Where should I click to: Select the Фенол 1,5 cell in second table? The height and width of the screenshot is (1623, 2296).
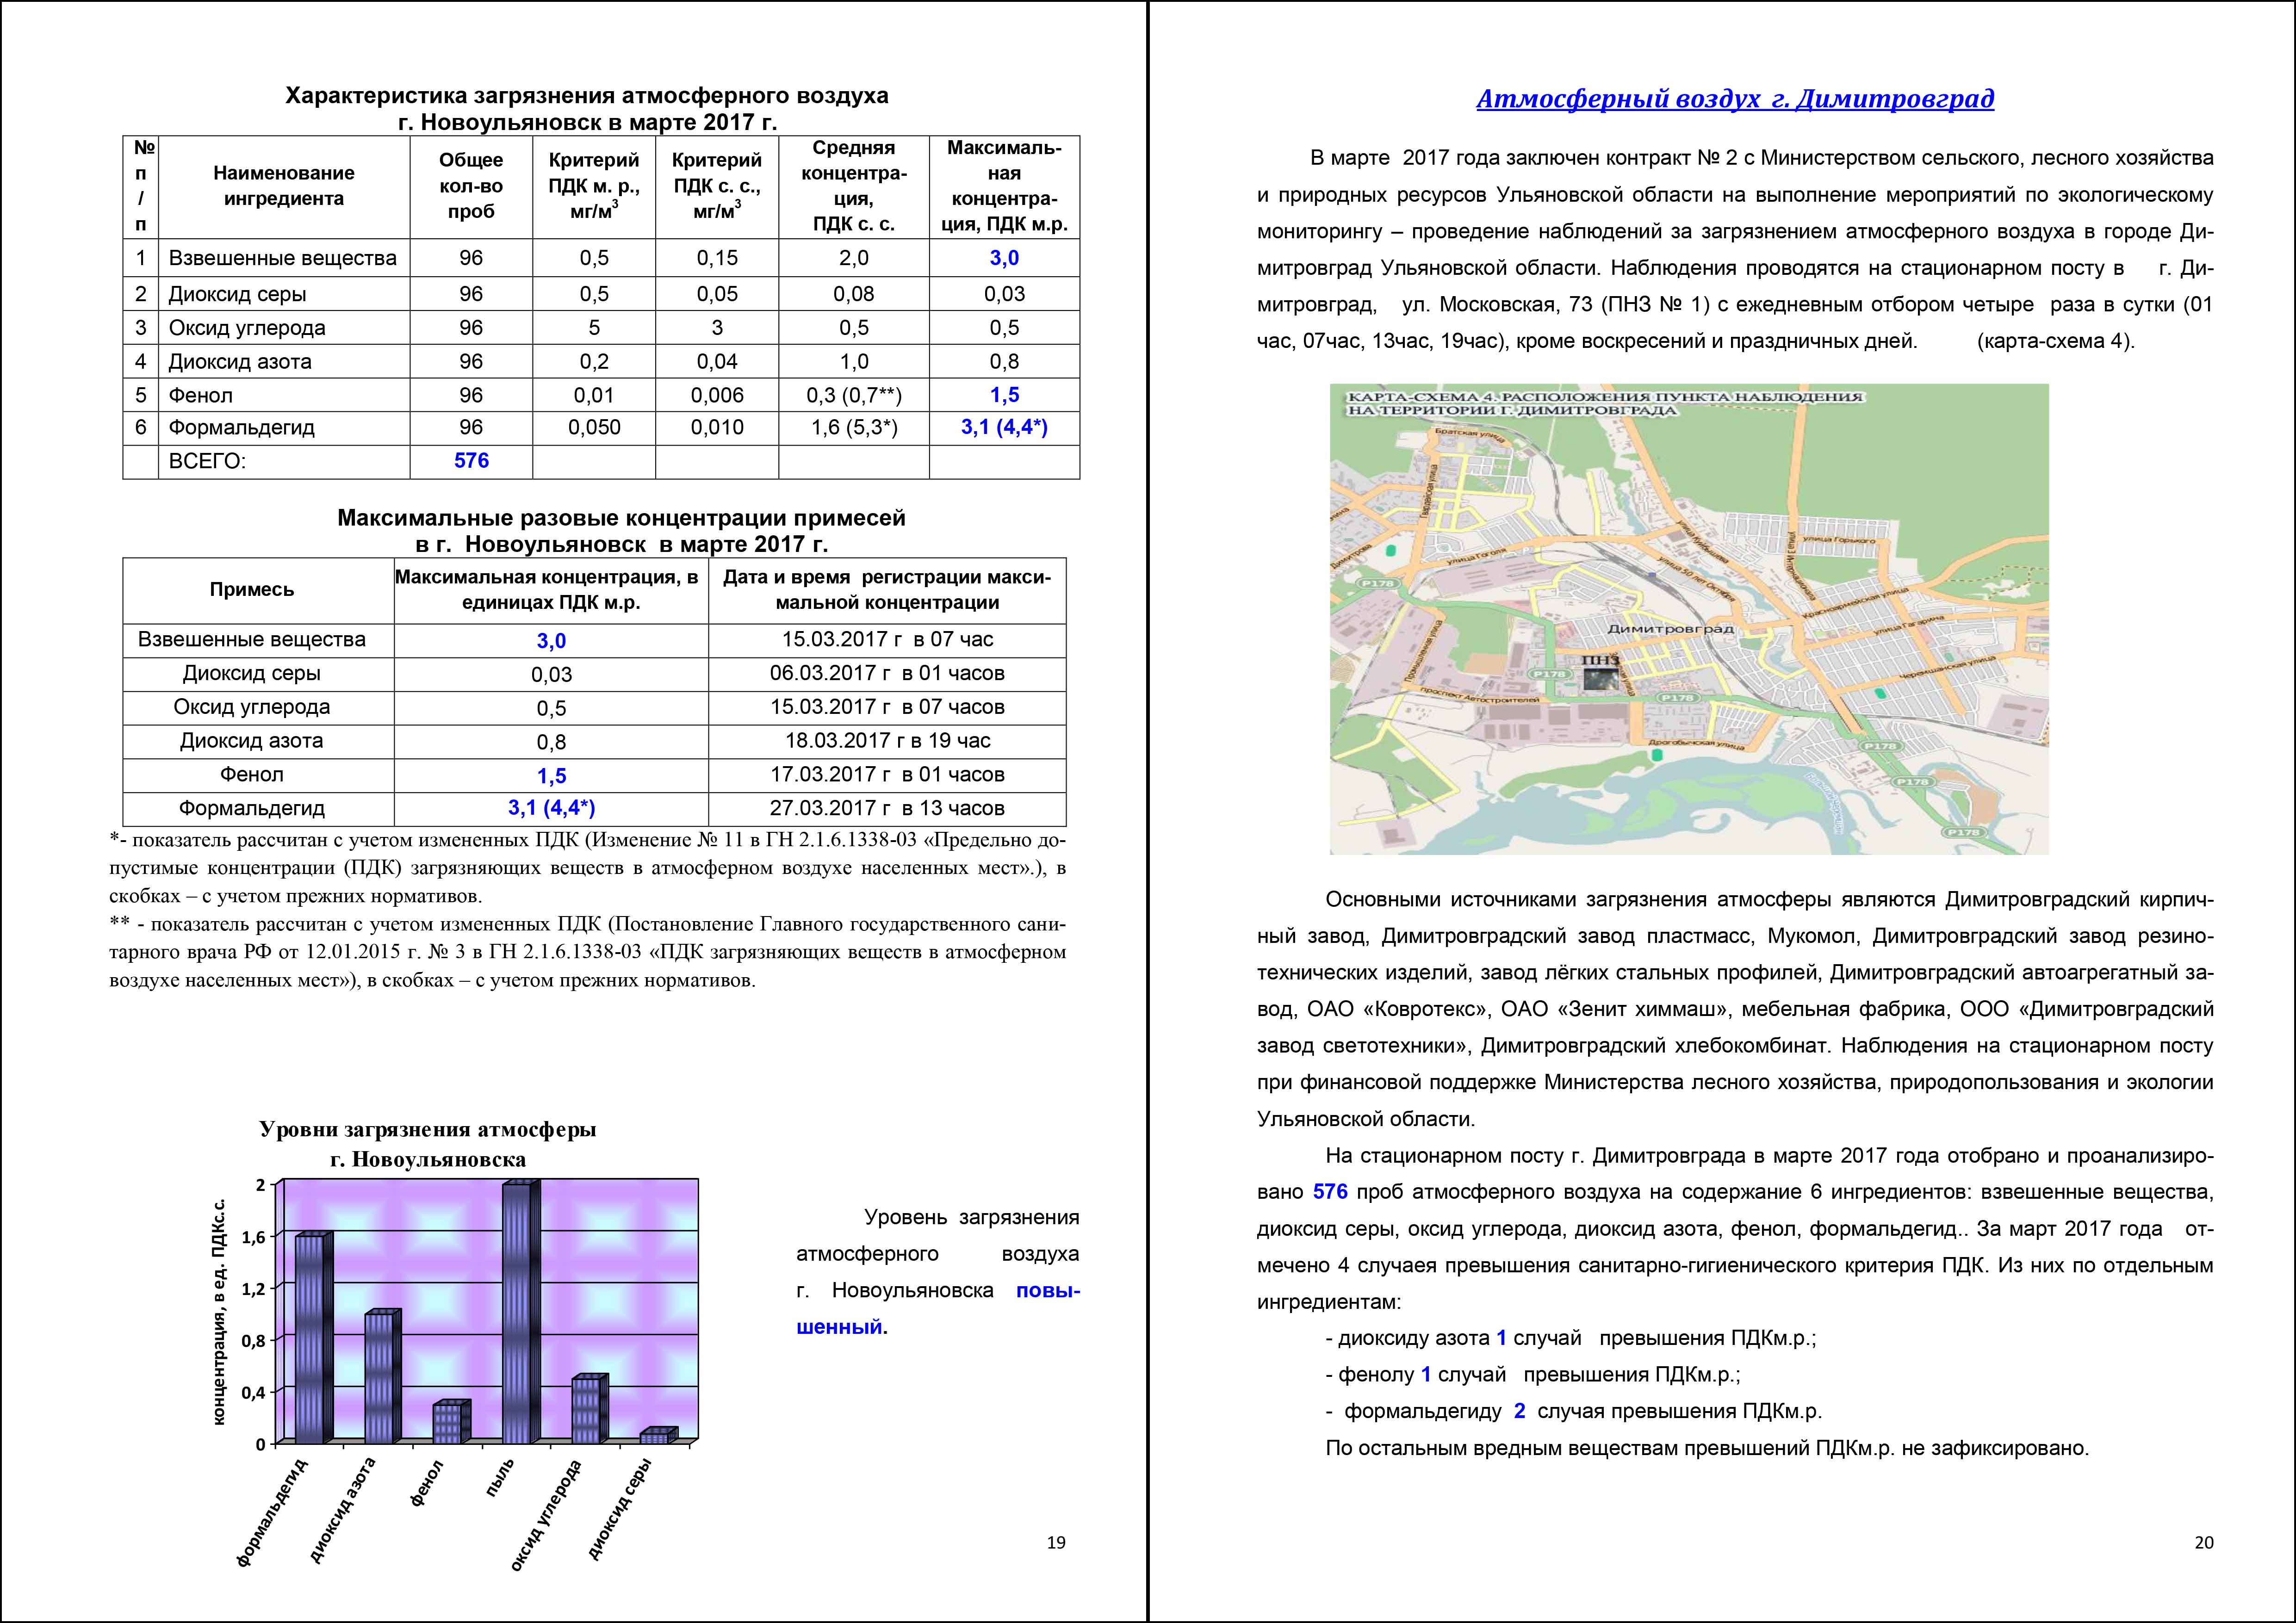coord(551,775)
